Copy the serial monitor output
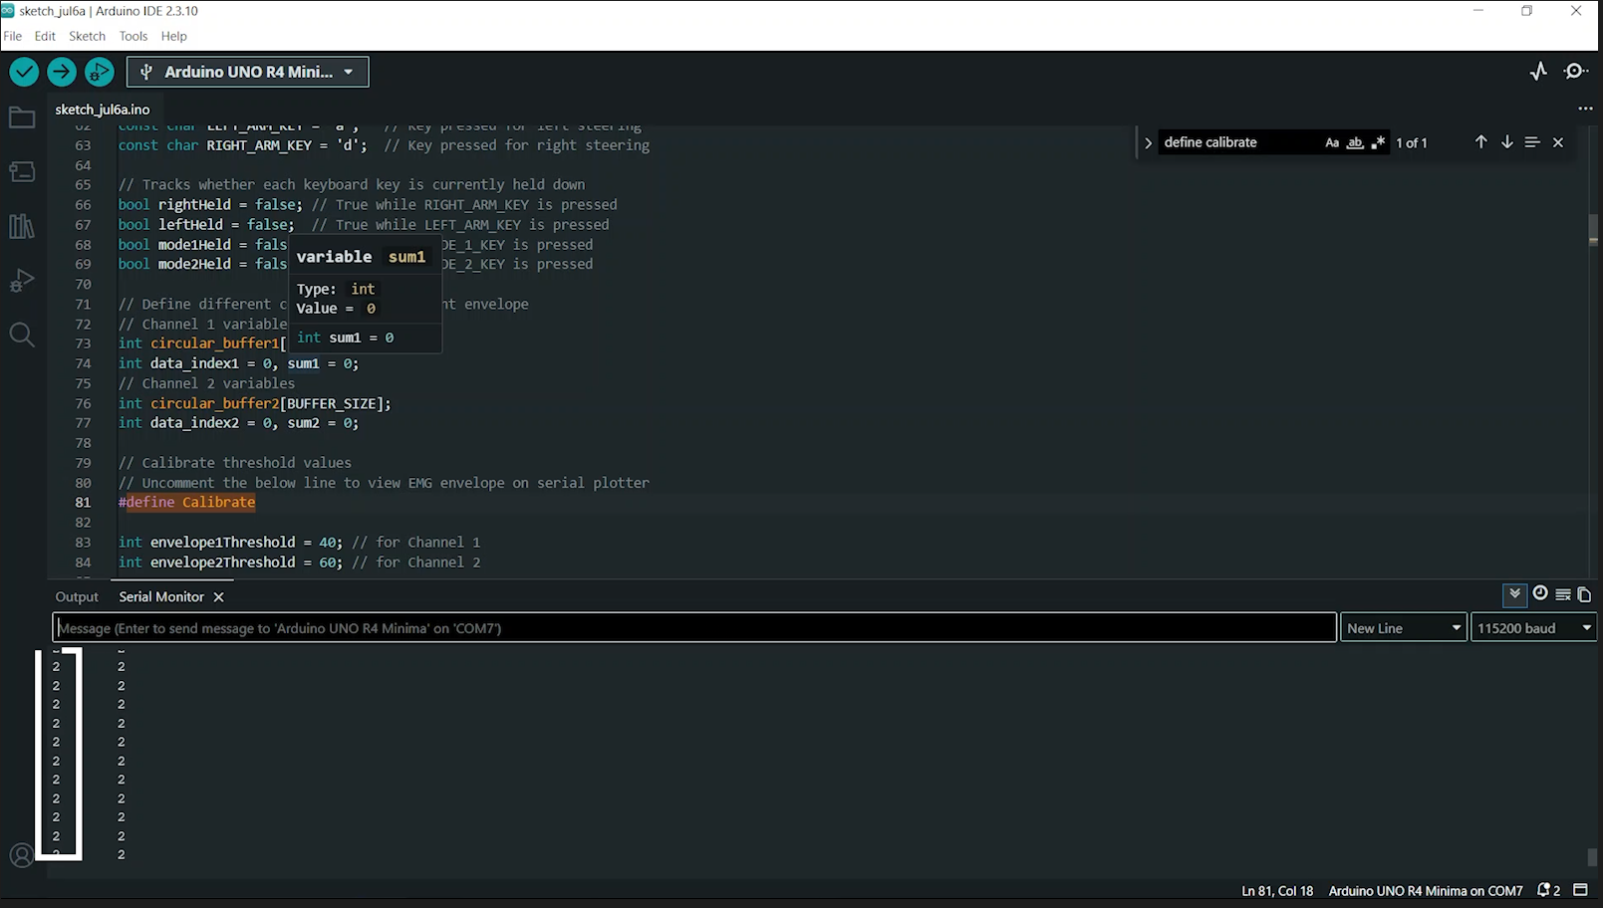Screen dimensions: 1603x908 1584,594
